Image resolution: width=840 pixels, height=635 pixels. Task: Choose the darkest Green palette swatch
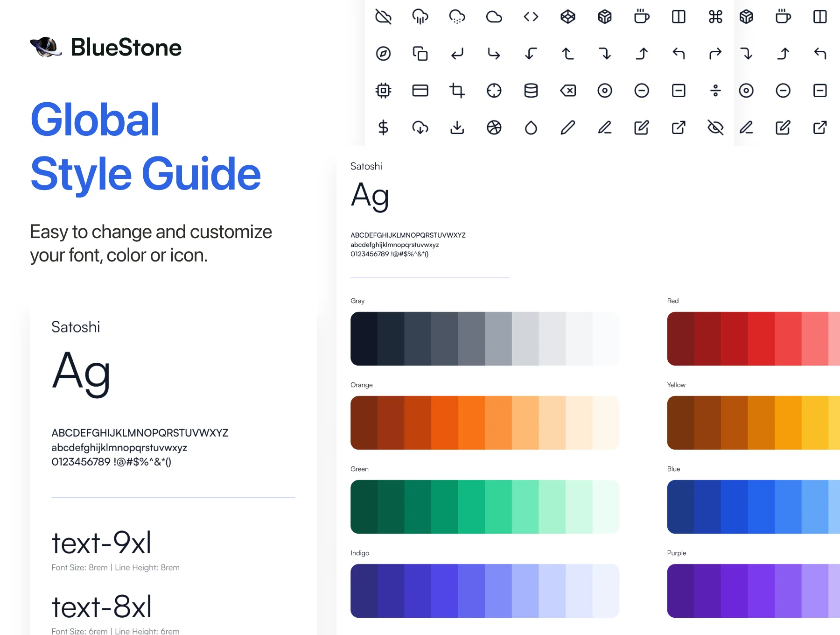point(364,507)
